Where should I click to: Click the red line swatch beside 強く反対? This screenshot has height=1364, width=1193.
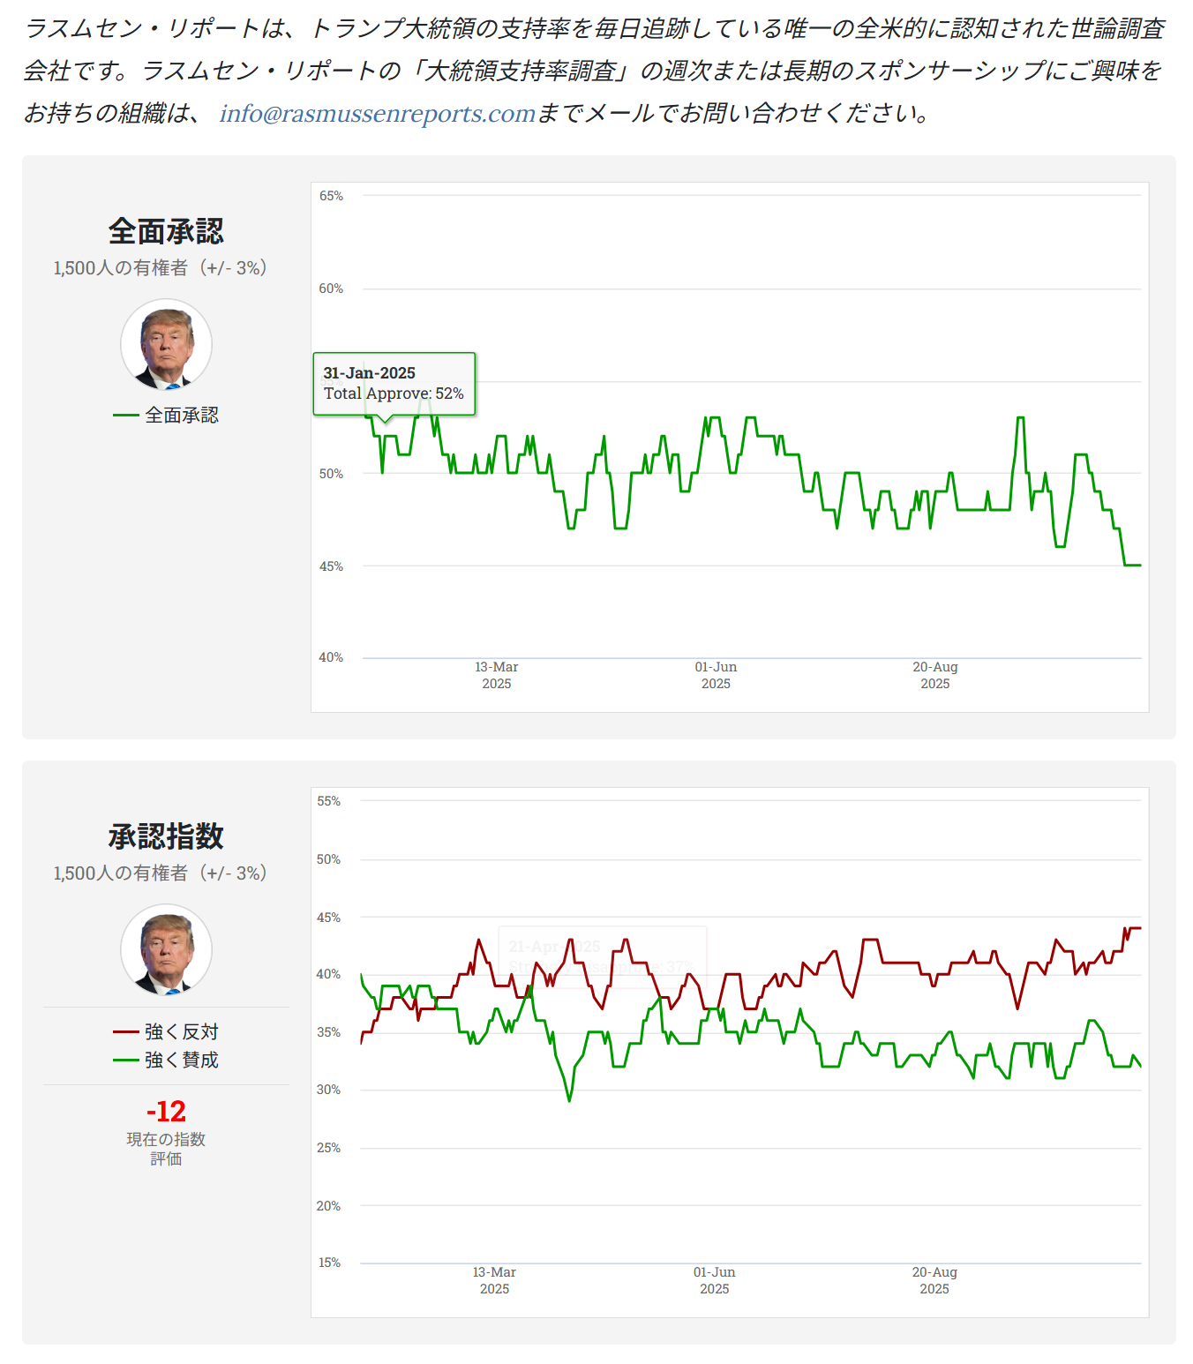pyautogui.click(x=126, y=1031)
